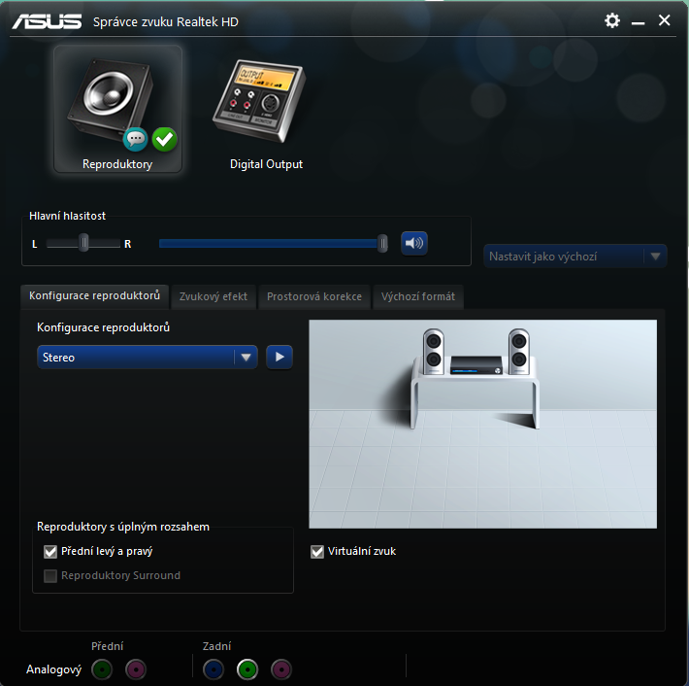Open the Výchozí formát tab
689x686 pixels.
[x=418, y=296]
